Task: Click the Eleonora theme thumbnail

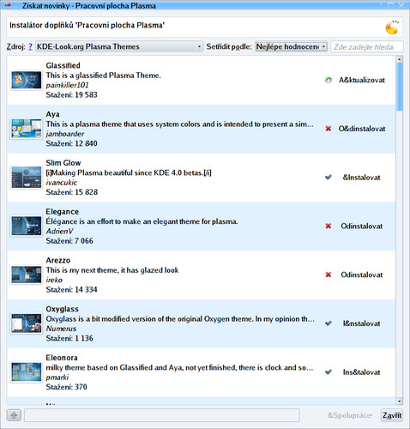Action: (26, 372)
